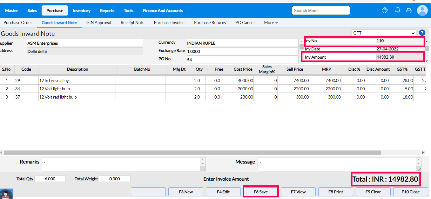Open Finance And Accounts menu

[x=163, y=11]
